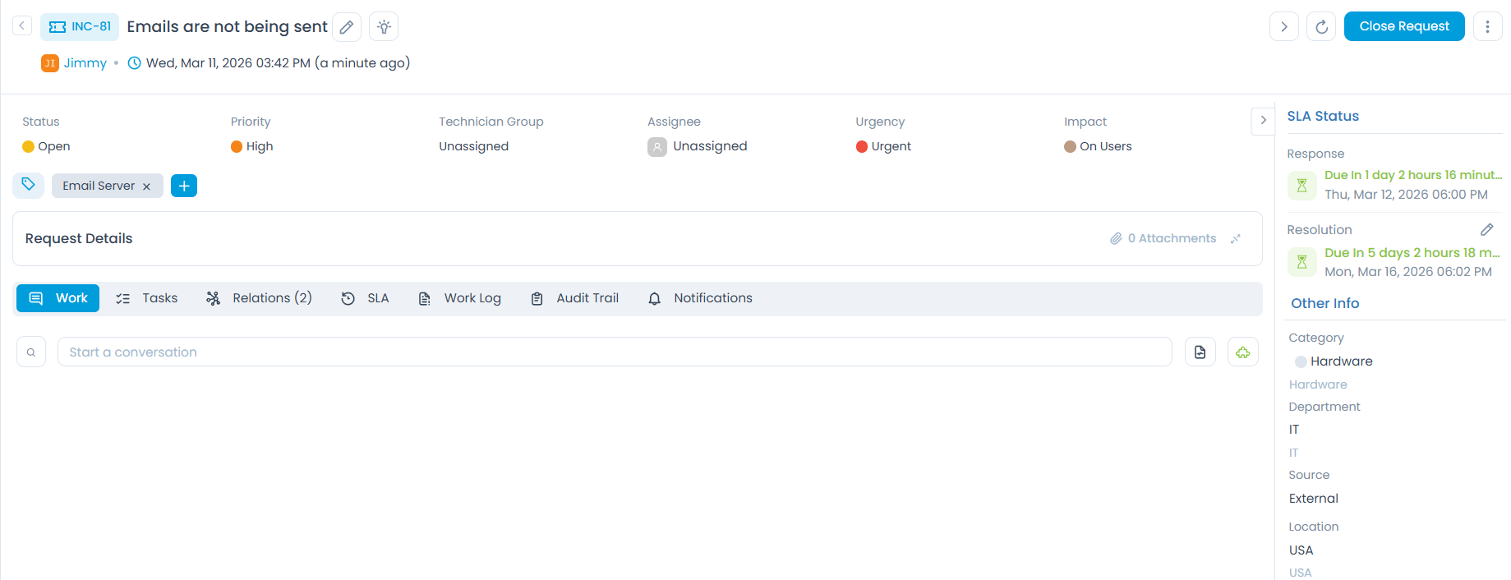Open the three-dot more options menu
Image resolution: width=1511 pixels, height=580 pixels.
1487,27
